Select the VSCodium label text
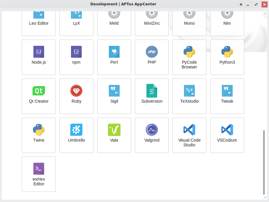This screenshot has width=269, height=202. coord(227,140)
